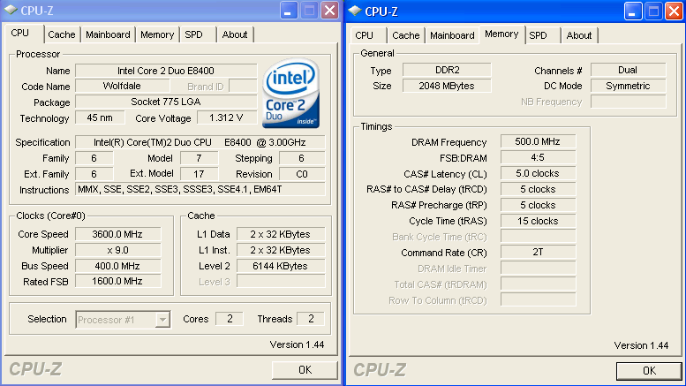Open the Cache tab in left window

tap(62, 34)
